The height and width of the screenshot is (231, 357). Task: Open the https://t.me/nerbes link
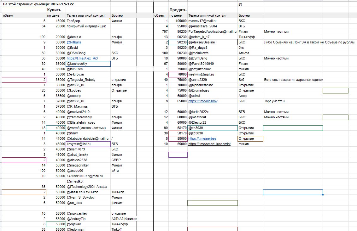202,138
